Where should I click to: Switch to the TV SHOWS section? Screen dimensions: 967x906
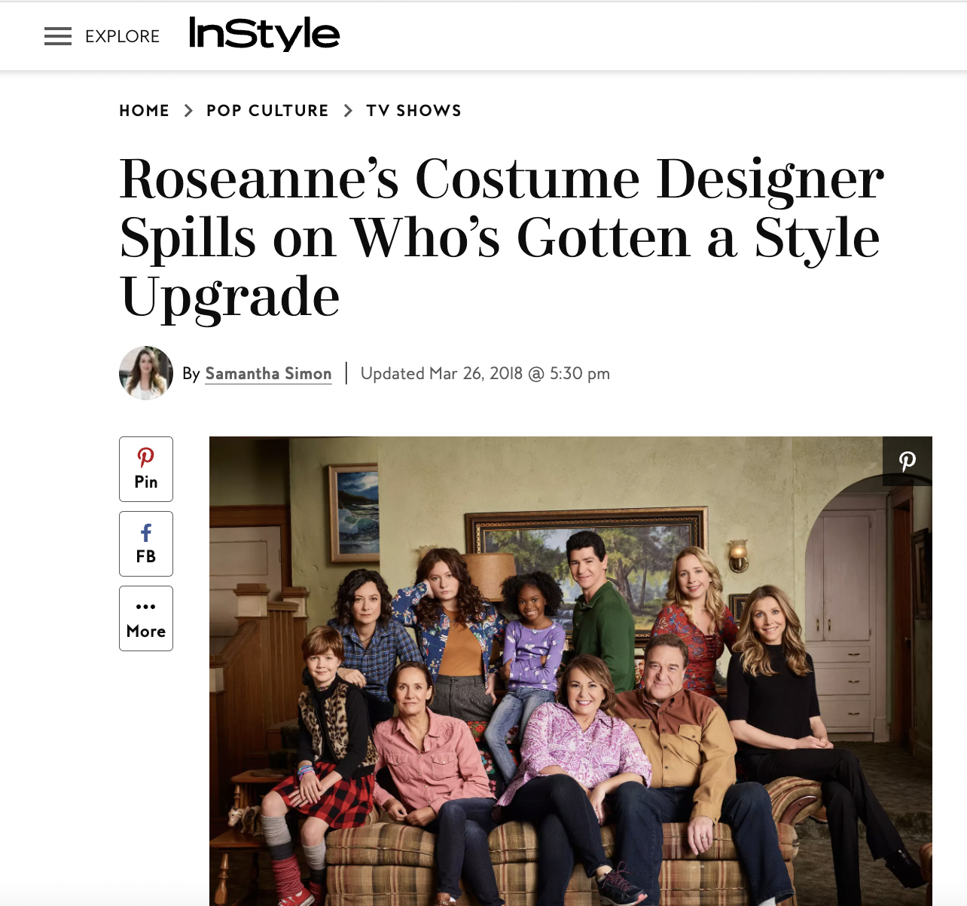coord(413,110)
